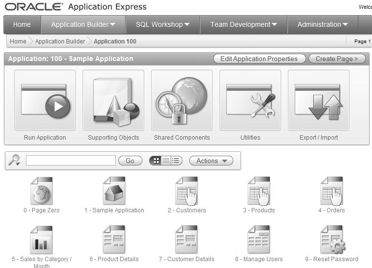Follow the Application Builder breadcrumb link

[x=60, y=41]
